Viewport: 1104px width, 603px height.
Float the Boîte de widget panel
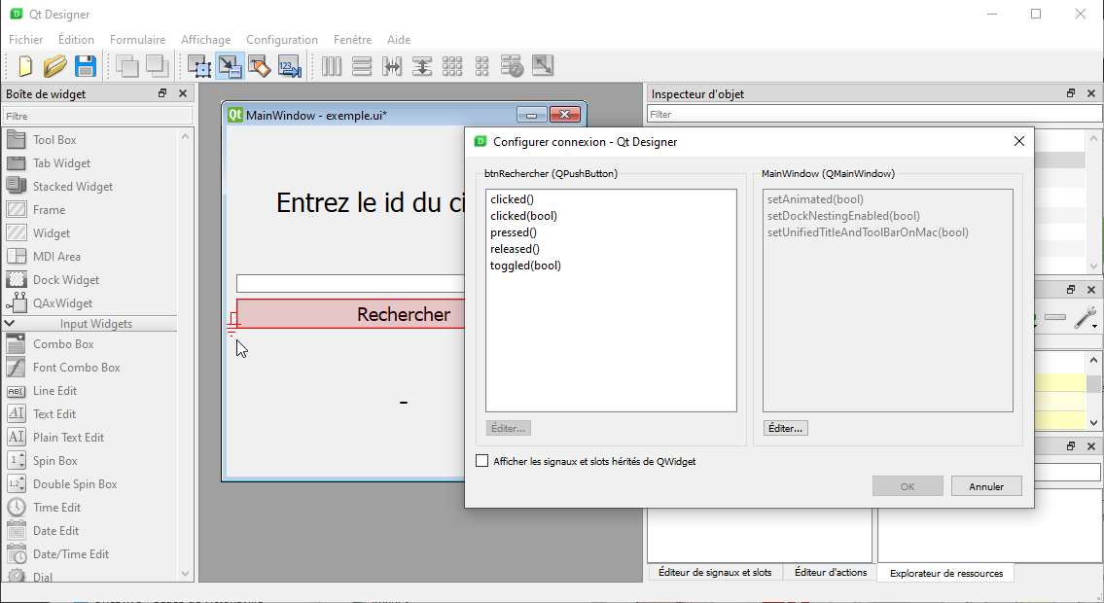(162, 93)
